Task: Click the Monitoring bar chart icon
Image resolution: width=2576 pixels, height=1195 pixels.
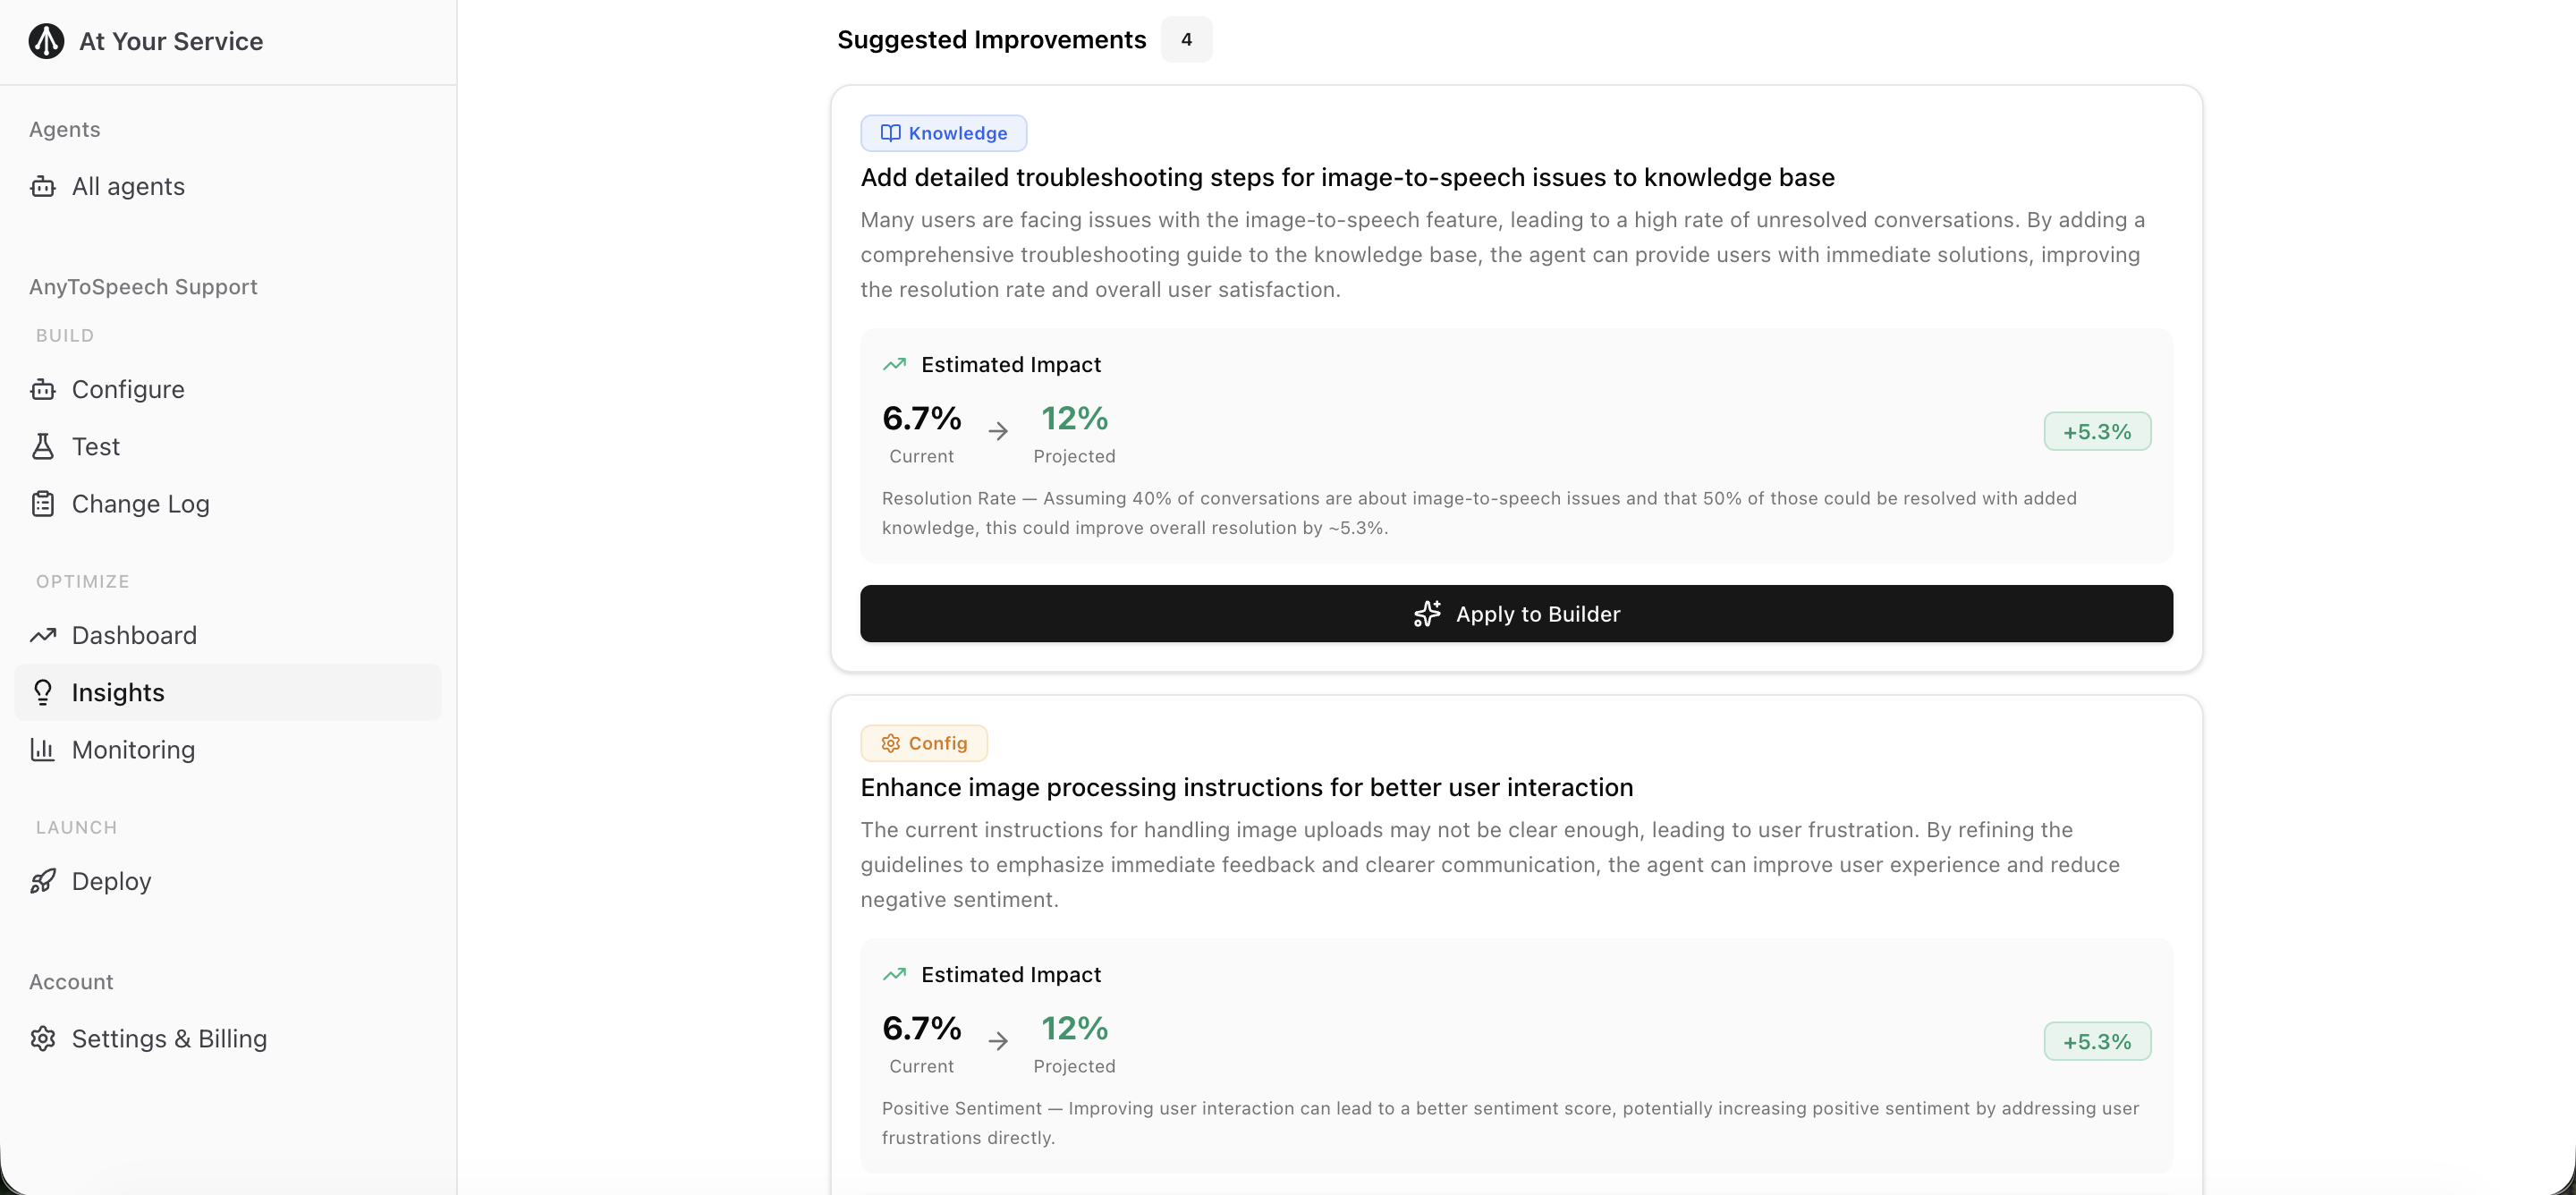Action: coord(43,750)
